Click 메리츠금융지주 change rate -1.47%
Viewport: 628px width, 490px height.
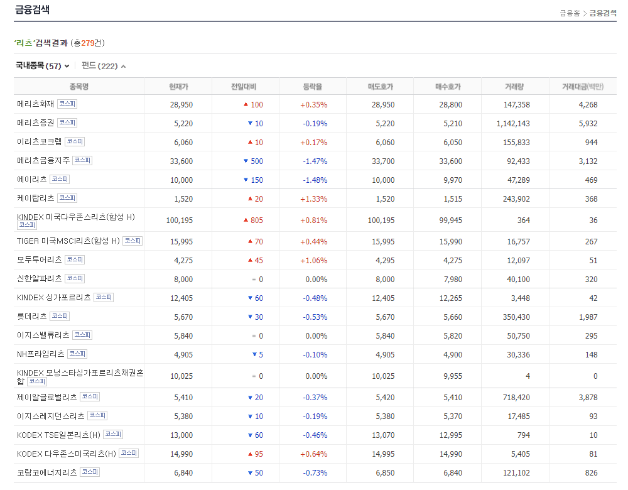315,161
